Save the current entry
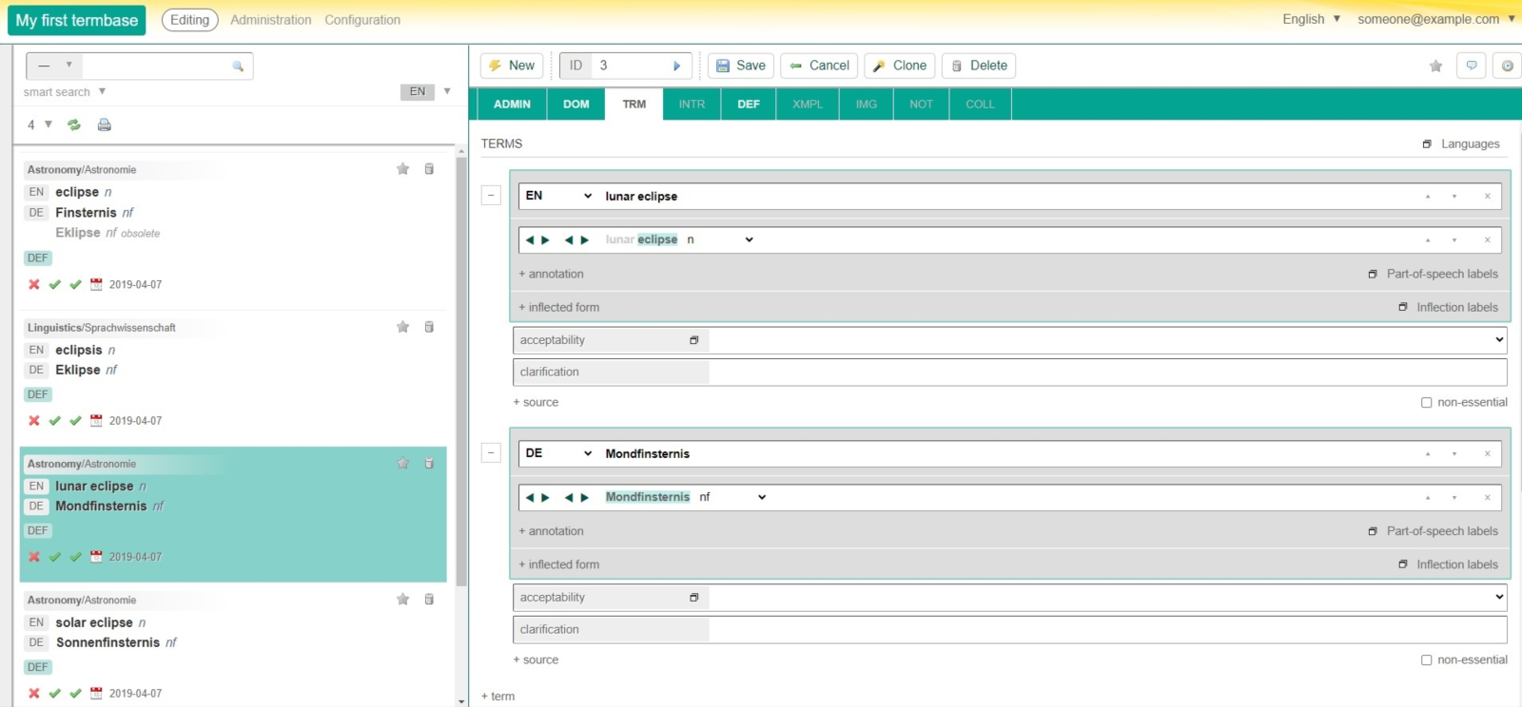The image size is (1522, 707). [x=740, y=66]
